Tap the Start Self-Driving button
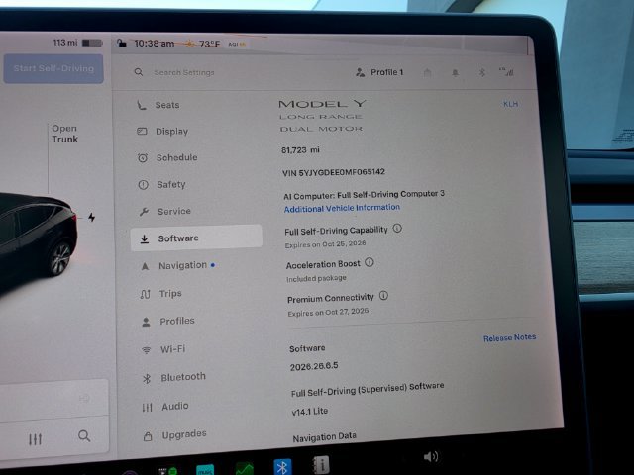This screenshot has height=475, width=634. [x=53, y=68]
